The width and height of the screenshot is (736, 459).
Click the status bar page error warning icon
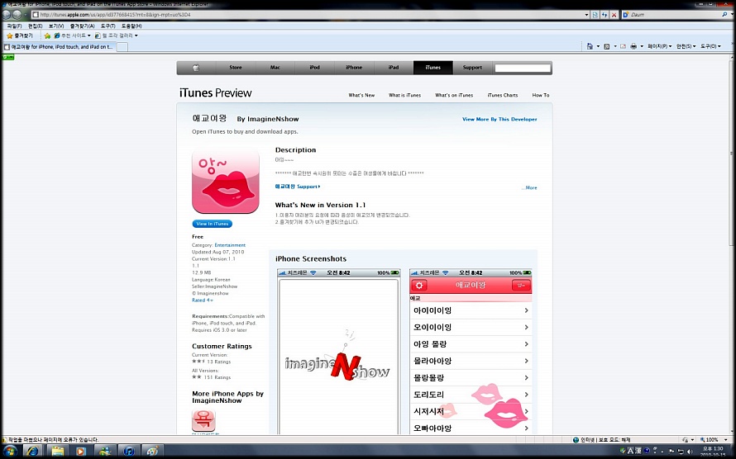[5, 440]
